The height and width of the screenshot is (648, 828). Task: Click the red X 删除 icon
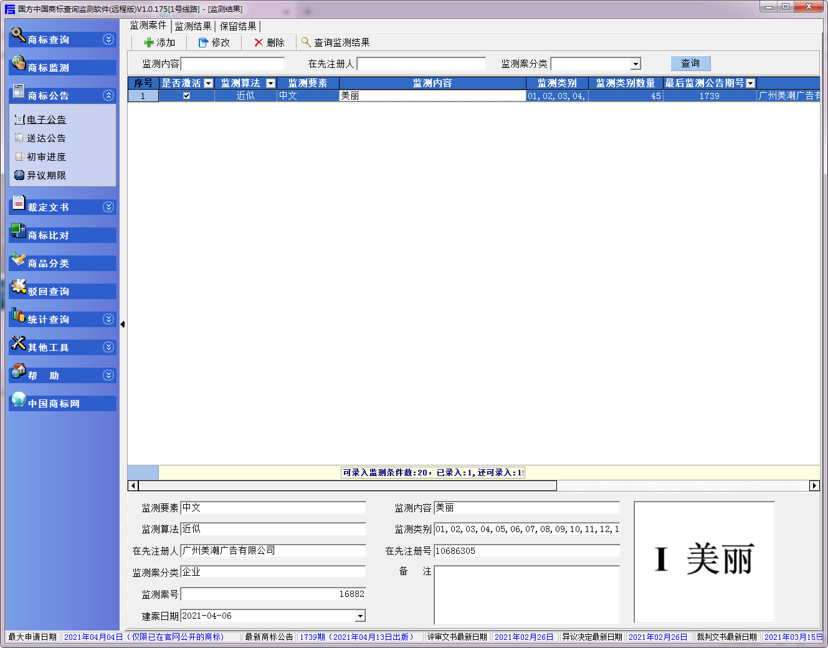259,42
